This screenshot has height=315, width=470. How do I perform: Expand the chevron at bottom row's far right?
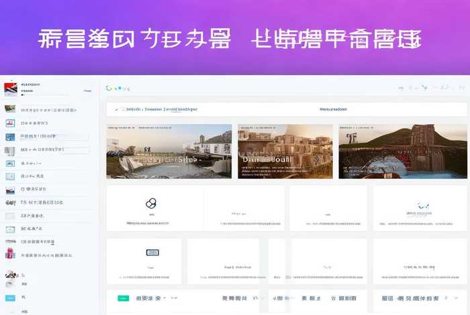tap(456, 298)
